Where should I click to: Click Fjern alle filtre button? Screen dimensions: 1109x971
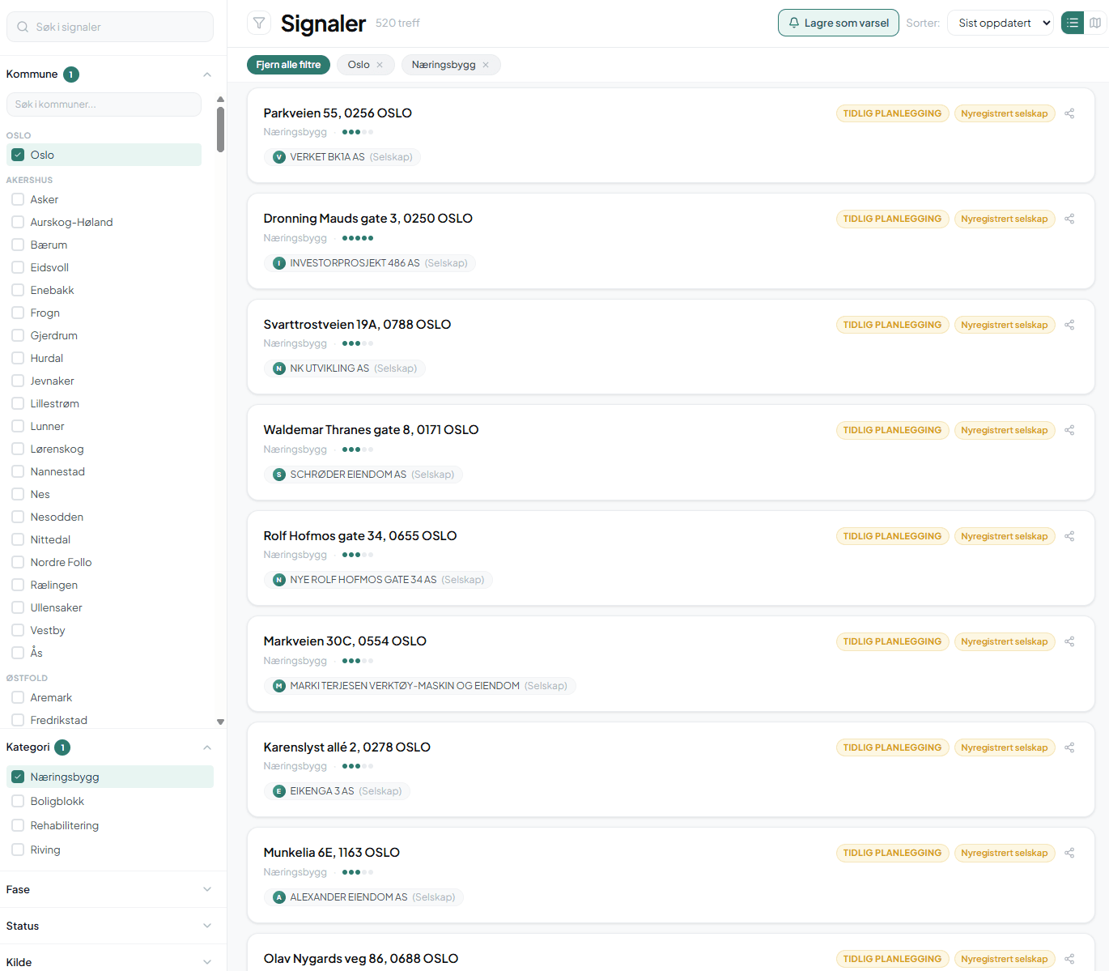pos(288,65)
